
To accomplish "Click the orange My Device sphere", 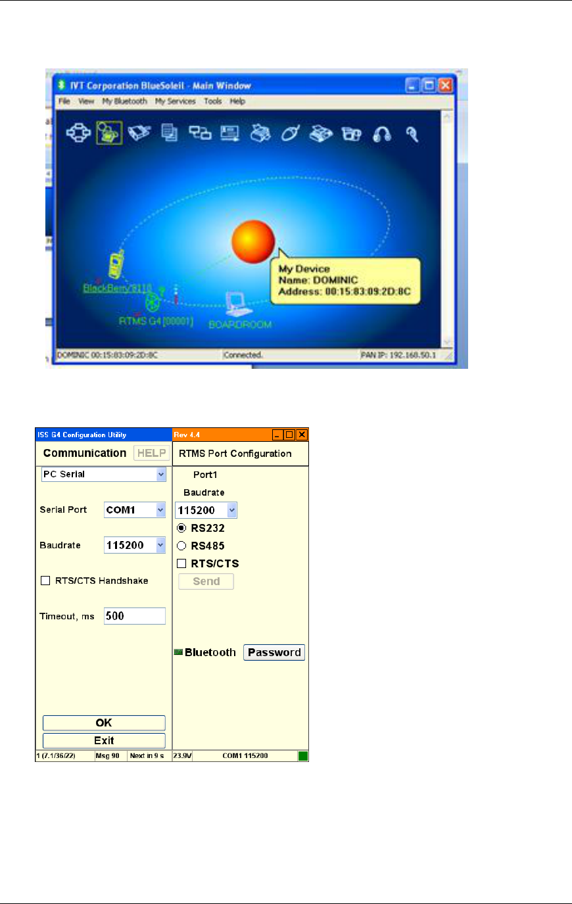I will tap(253, 241).
